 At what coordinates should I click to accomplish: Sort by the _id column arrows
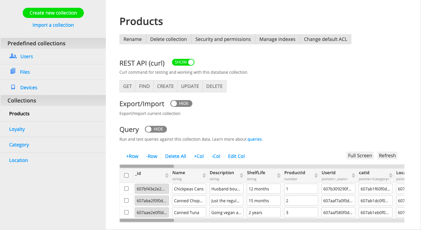click(x=167, y=175)
